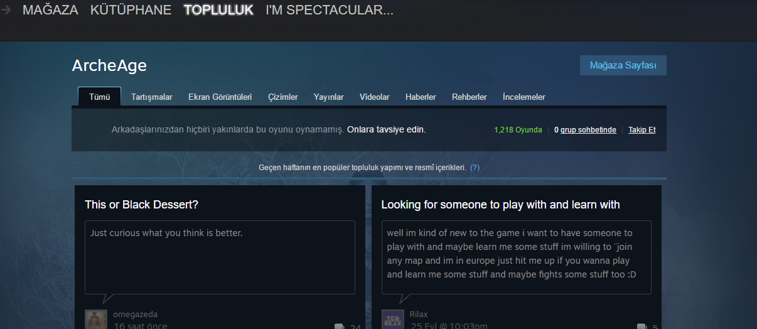Switch to the Ekran Görüntüleri tab
This screenshot has width=757, height=329.
[x=220, y=97]
